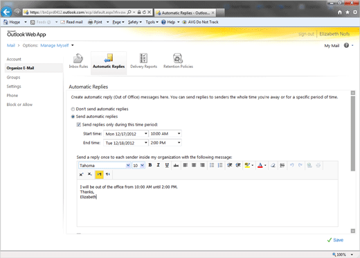Open Groups in left navigation
360x258 pixels.
click(13, 77)
